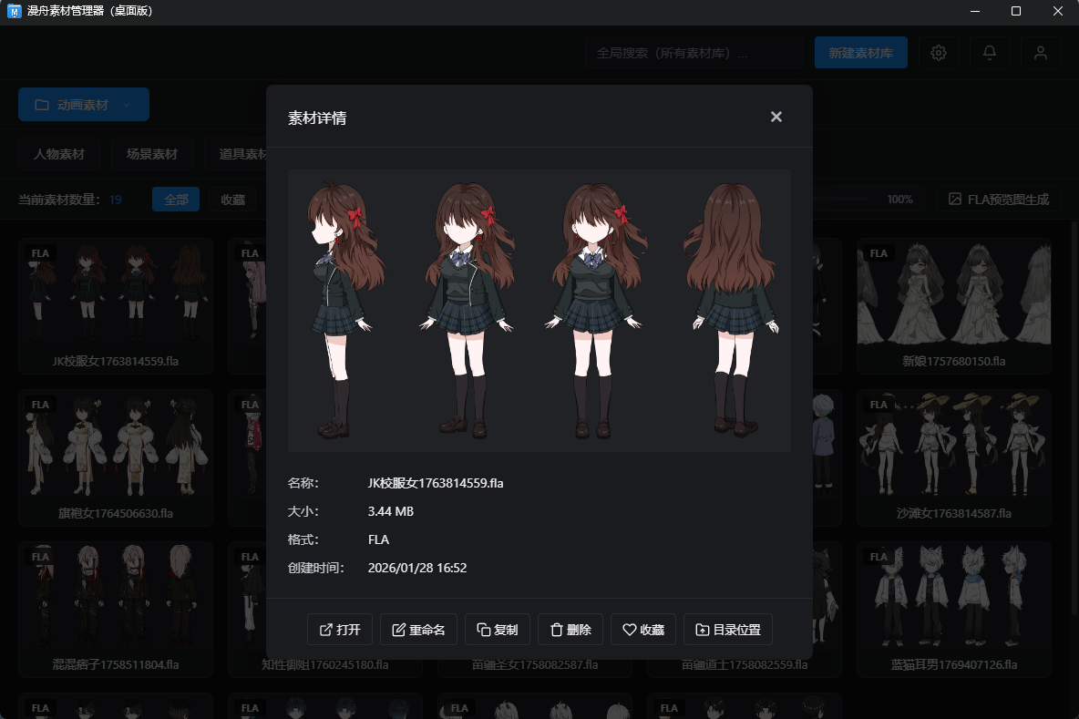Click 打开 to open the asset
The image size is (1079, 719).
tap(339, 630)
